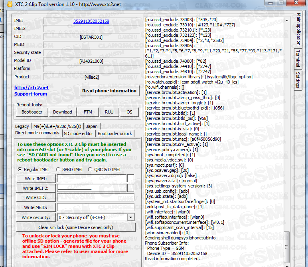The height and width of the screenshot is (267, 308).
Task: Click log line '[wifi.interface]: [wlan0]'
Action: (x=168, y=212)
